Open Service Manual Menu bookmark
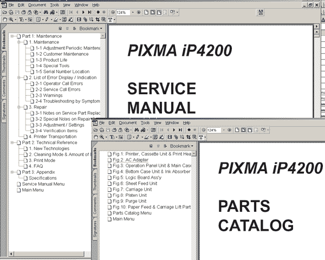Image resolution: width=325 pixels, height=260 pixels. 43,184
